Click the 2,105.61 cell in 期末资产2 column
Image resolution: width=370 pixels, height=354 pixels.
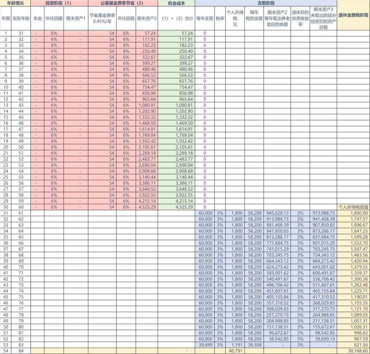[147, 147]
